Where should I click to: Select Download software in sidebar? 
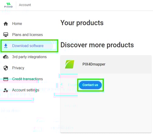click(28, 46)
